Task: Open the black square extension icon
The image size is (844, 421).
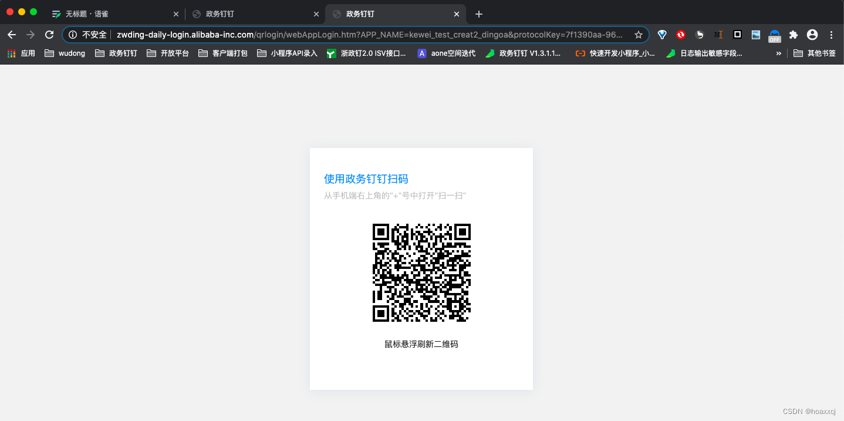Action: 738,35
